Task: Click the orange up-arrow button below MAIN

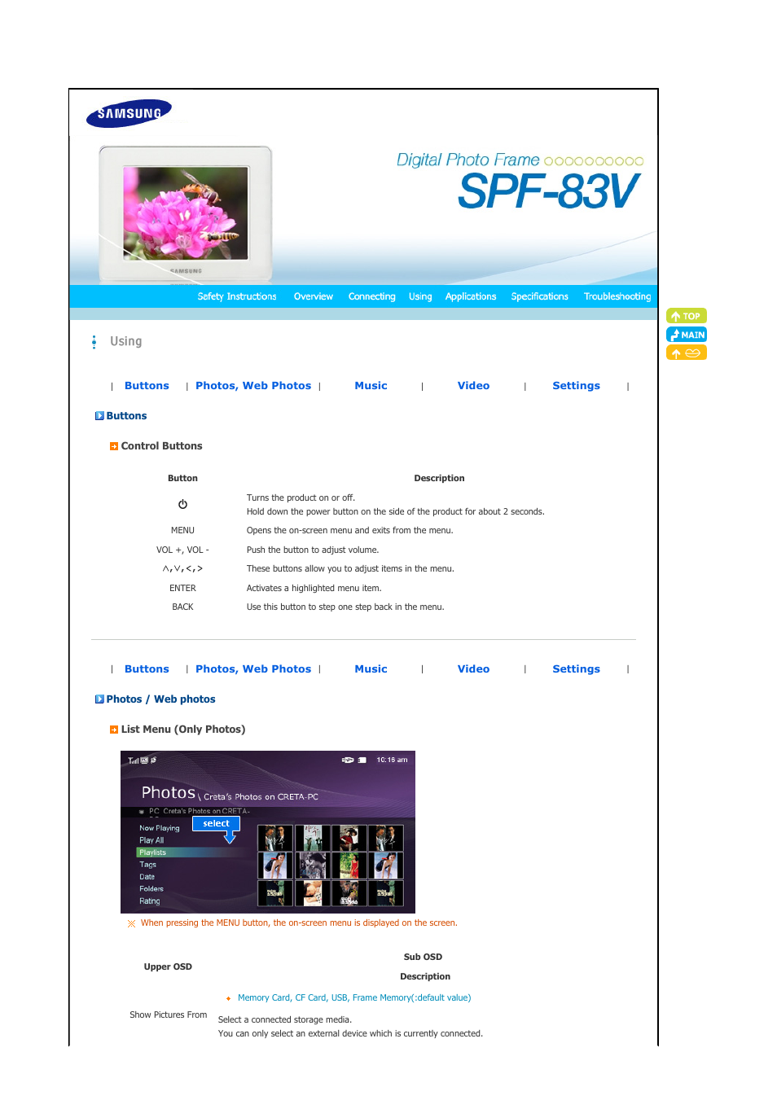Action: (x=687, y=353)
